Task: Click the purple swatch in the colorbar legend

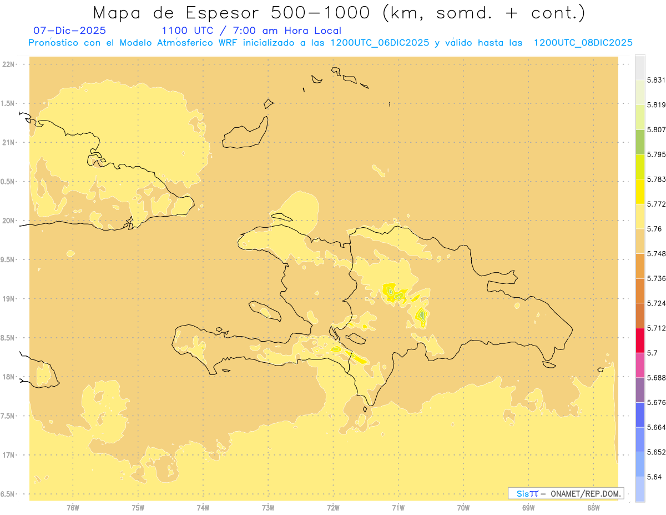Action: (x=640, y=389)
